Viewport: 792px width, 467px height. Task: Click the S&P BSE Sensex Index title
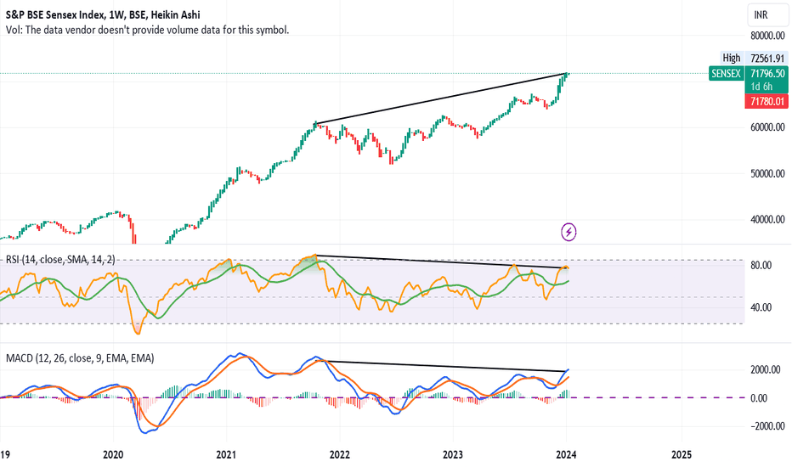click(103, 15)
